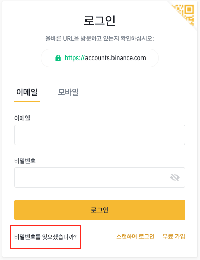
Task: Submit with the yellow 로그인 button
Action: pyautogui.click(x=100, y=210)
